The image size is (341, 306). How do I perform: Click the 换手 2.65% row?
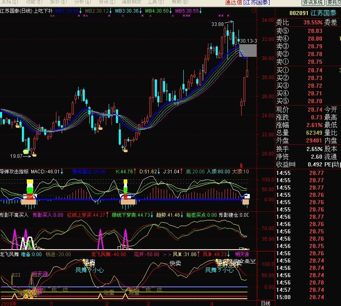coord(299,149)
